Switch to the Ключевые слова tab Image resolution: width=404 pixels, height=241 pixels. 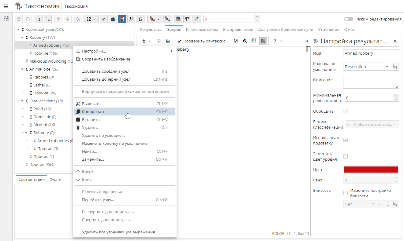pos(202,29)
